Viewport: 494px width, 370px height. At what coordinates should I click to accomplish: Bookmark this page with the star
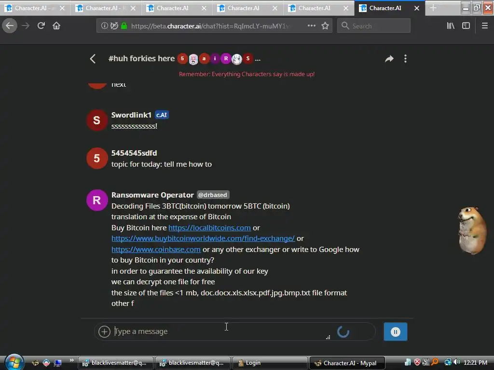pyautogui.click(x=325, y=26)
